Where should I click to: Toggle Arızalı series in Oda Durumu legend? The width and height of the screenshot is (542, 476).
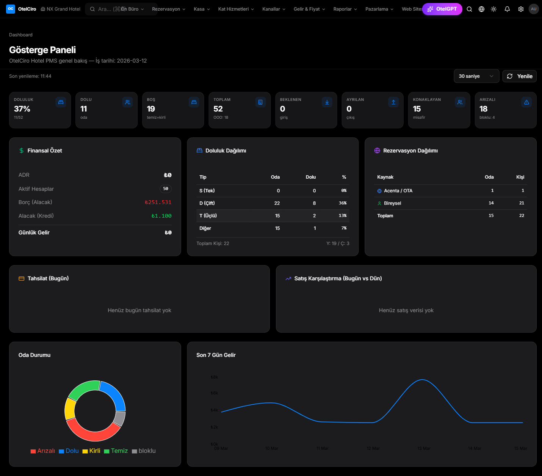tap(43, 451)
